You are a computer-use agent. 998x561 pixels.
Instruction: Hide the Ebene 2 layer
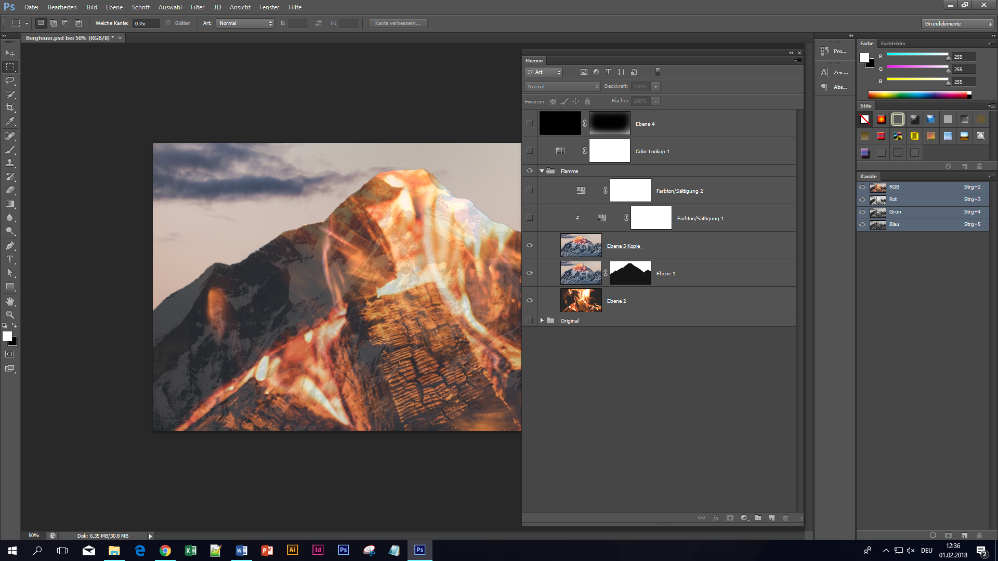click(530, 300)
